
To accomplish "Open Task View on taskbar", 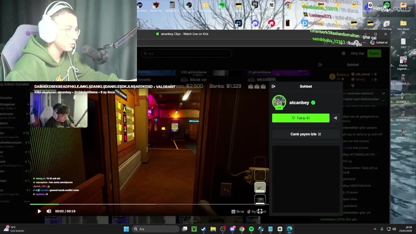I will coord(185,229).
